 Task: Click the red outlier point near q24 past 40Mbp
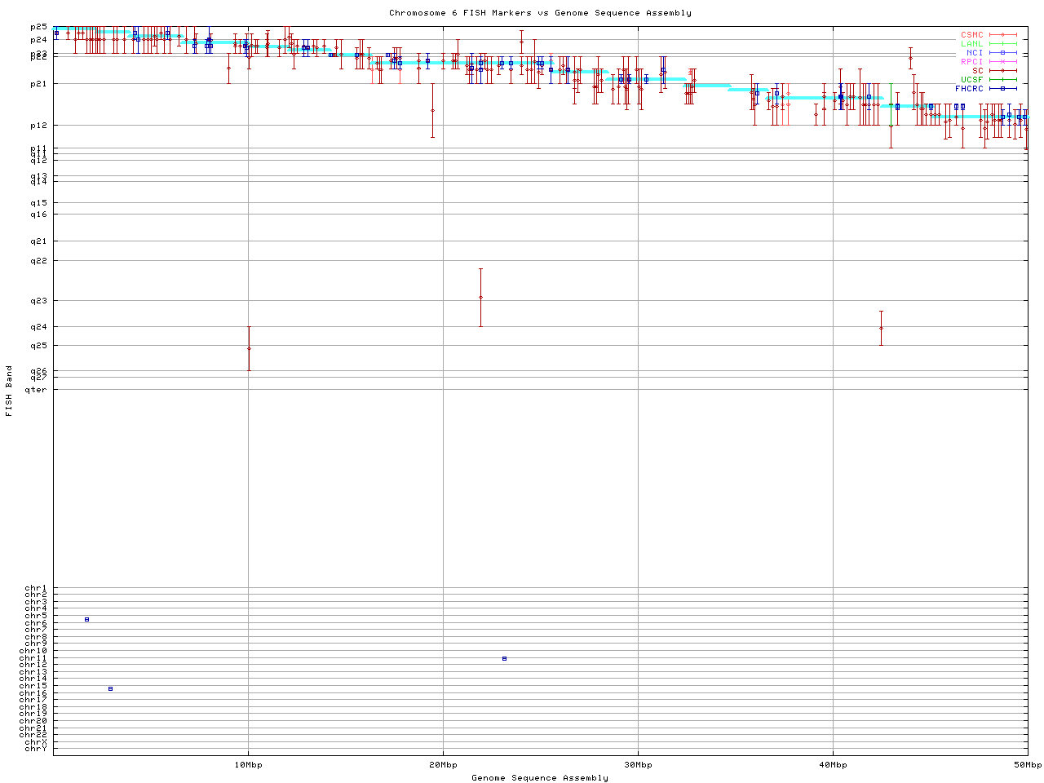(881, 328)
